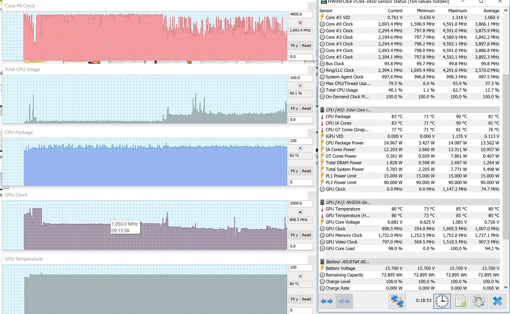Close the GPU Clock graph
The image size is (510, 314).
tap(312, 195)
